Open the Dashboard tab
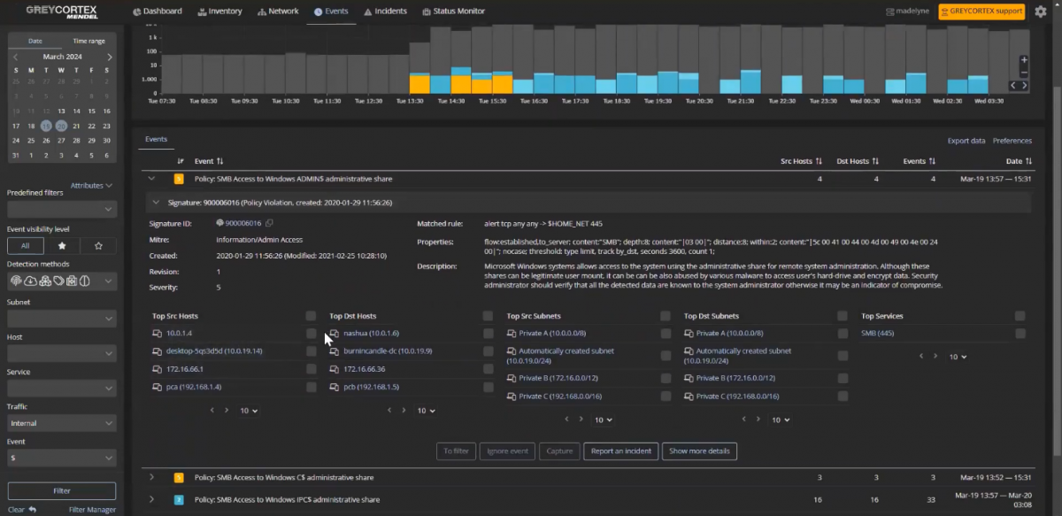 click(x=158, y=12)
